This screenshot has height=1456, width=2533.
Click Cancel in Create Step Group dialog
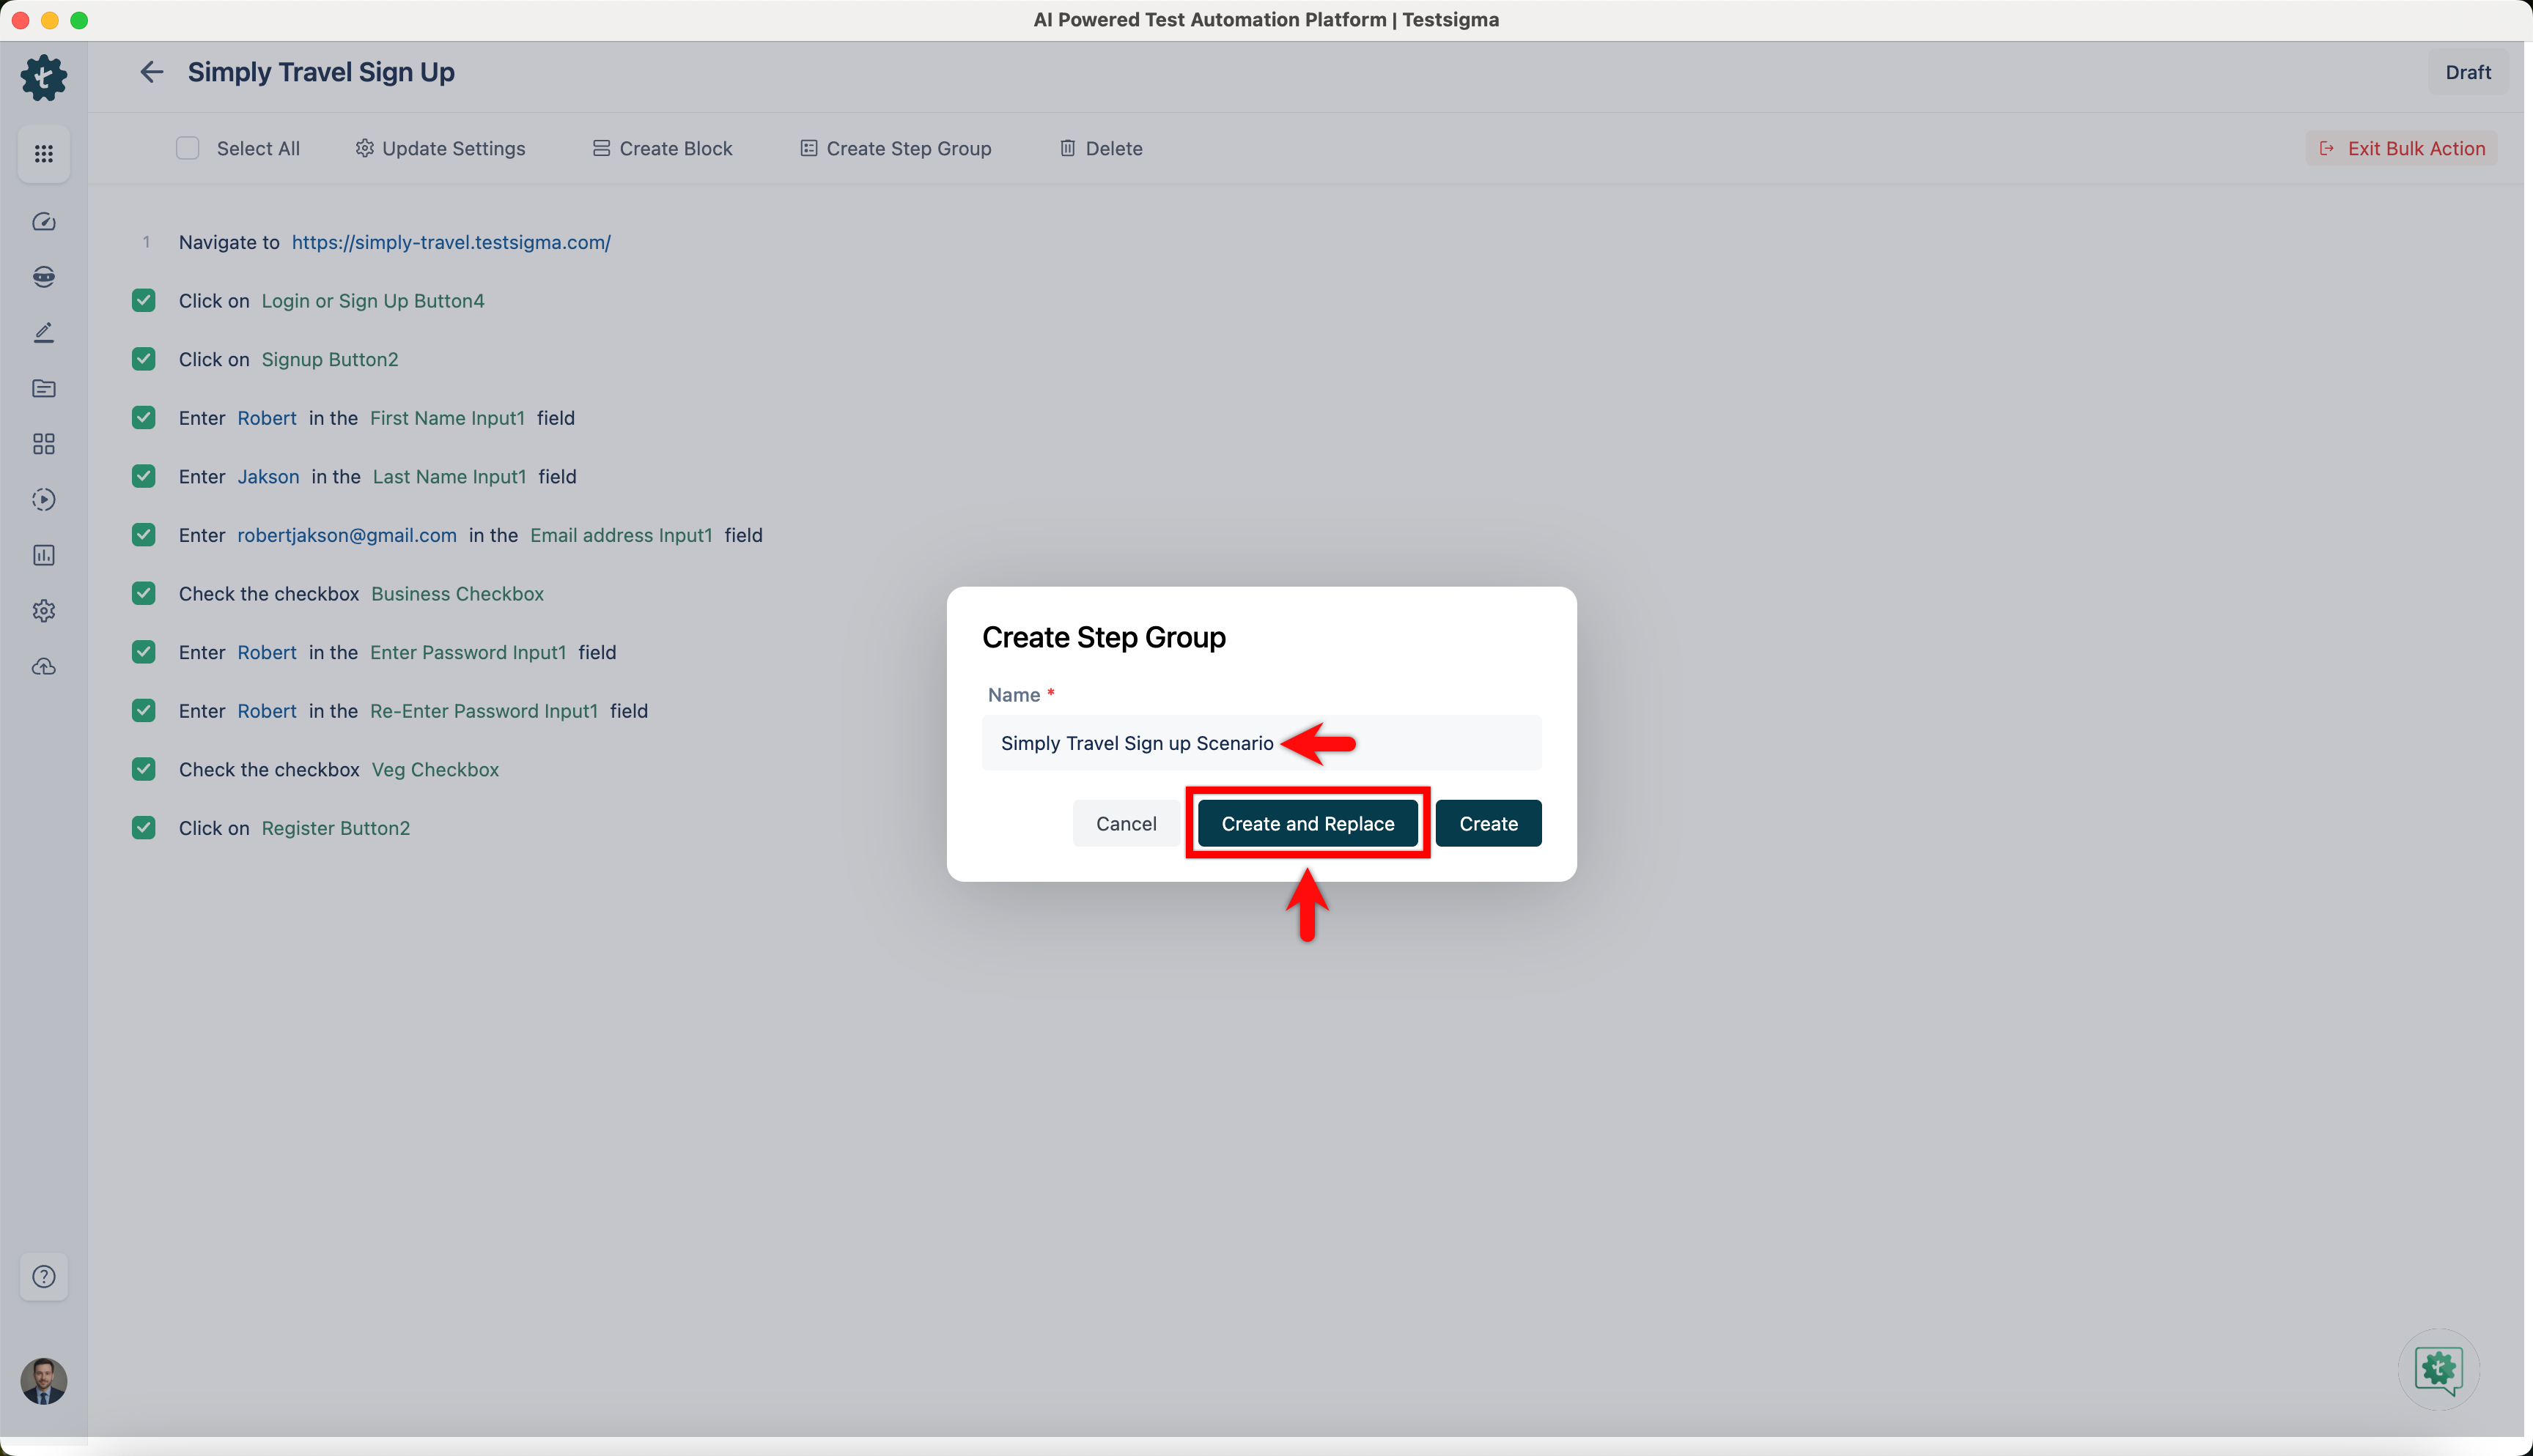(1126, 824)
